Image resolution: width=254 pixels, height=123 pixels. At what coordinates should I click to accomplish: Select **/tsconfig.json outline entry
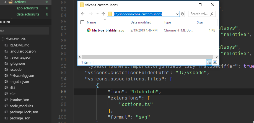point(22,75)
